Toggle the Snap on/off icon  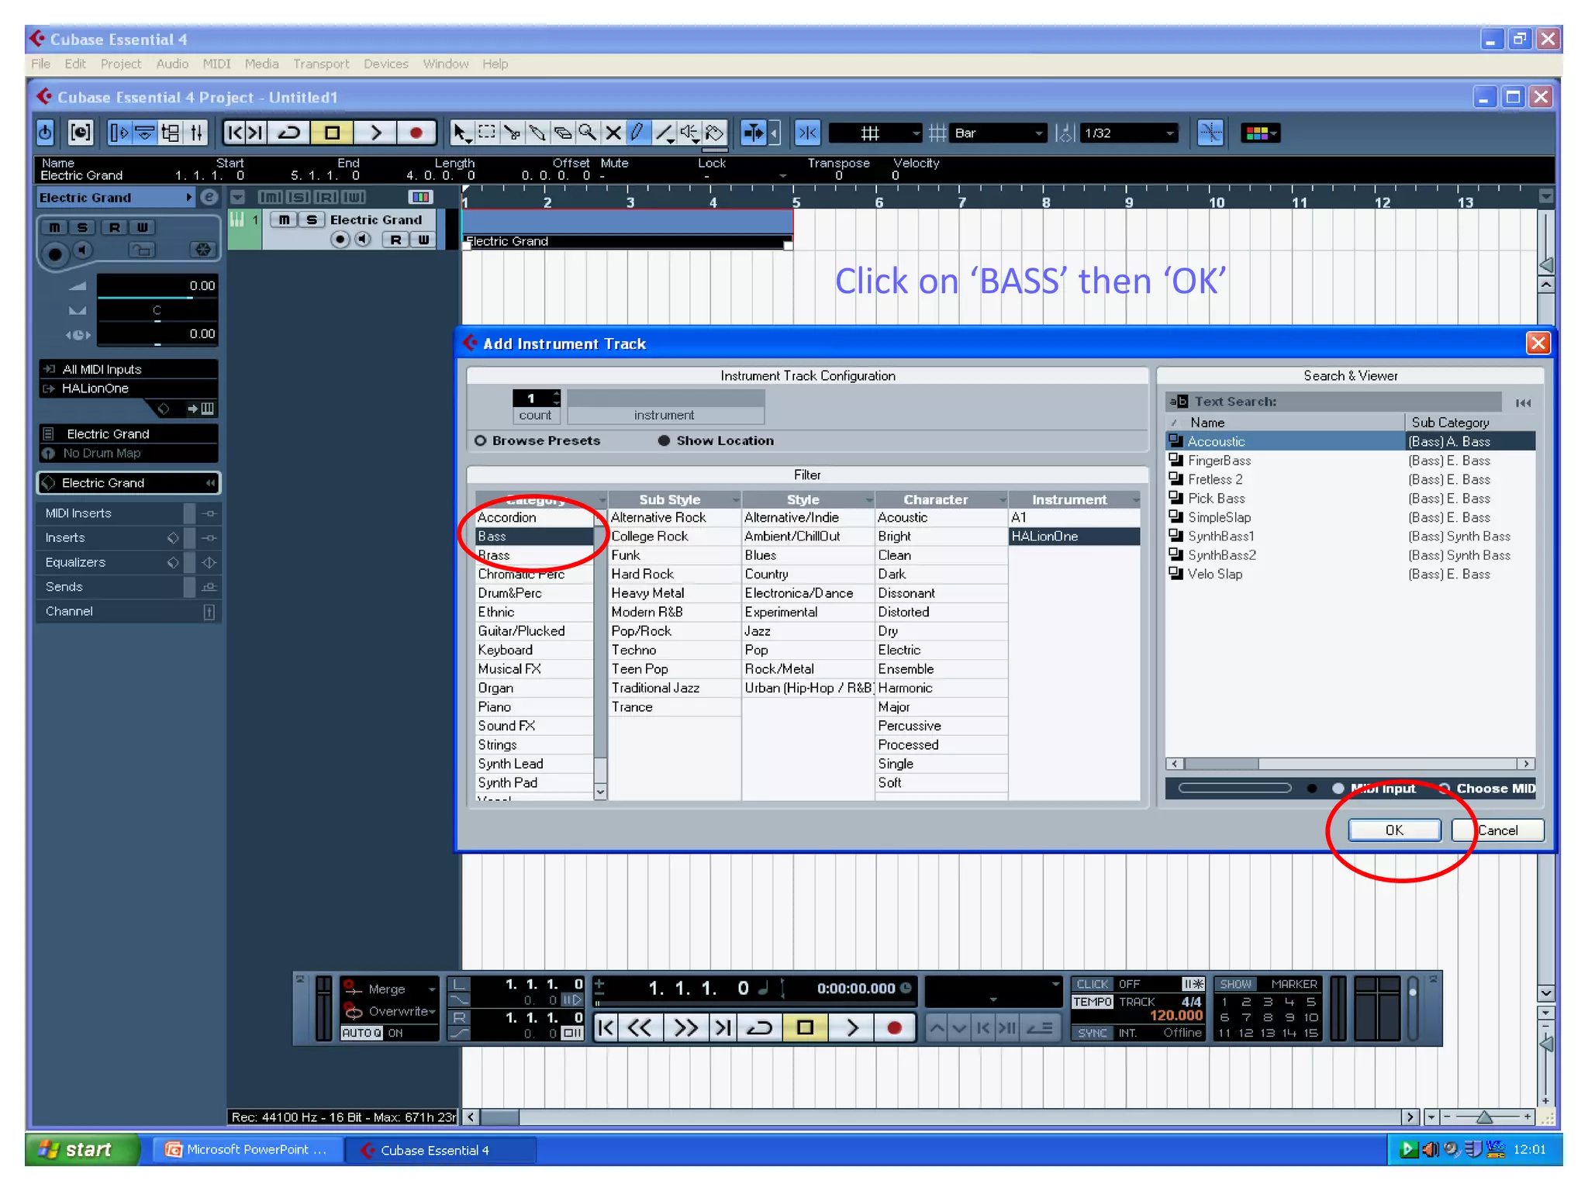click(807, 133)
